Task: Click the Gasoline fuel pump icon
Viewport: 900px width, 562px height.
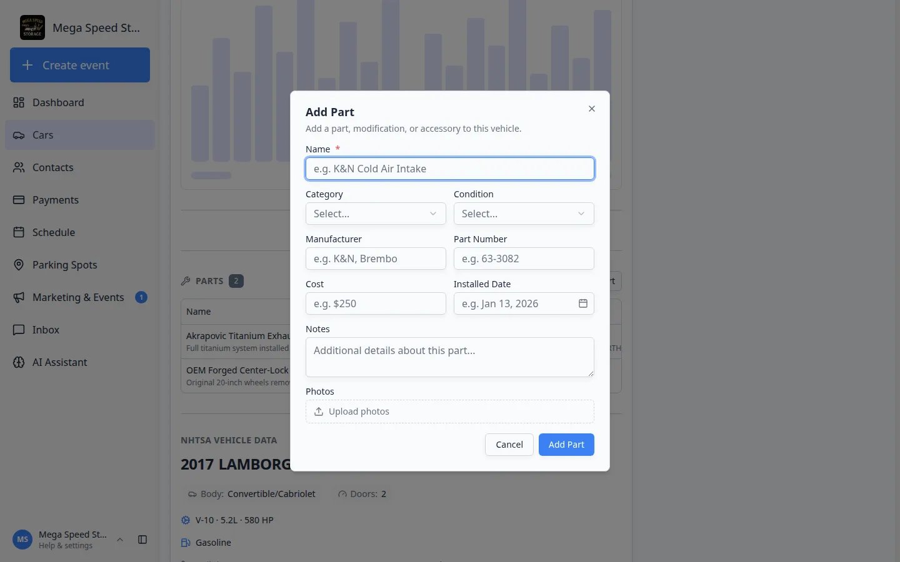Action: [x=186, y=543]
